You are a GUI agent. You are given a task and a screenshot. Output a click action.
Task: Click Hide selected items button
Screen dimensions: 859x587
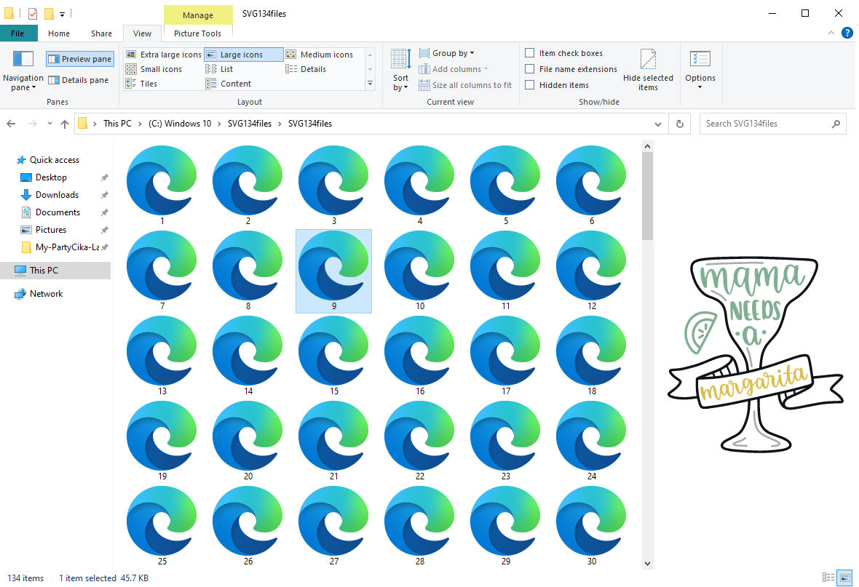[x=648, y=71]
